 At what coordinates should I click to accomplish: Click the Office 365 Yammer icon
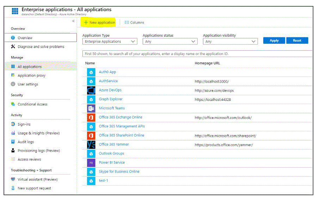pyautogui.click(x=91, y=145)
